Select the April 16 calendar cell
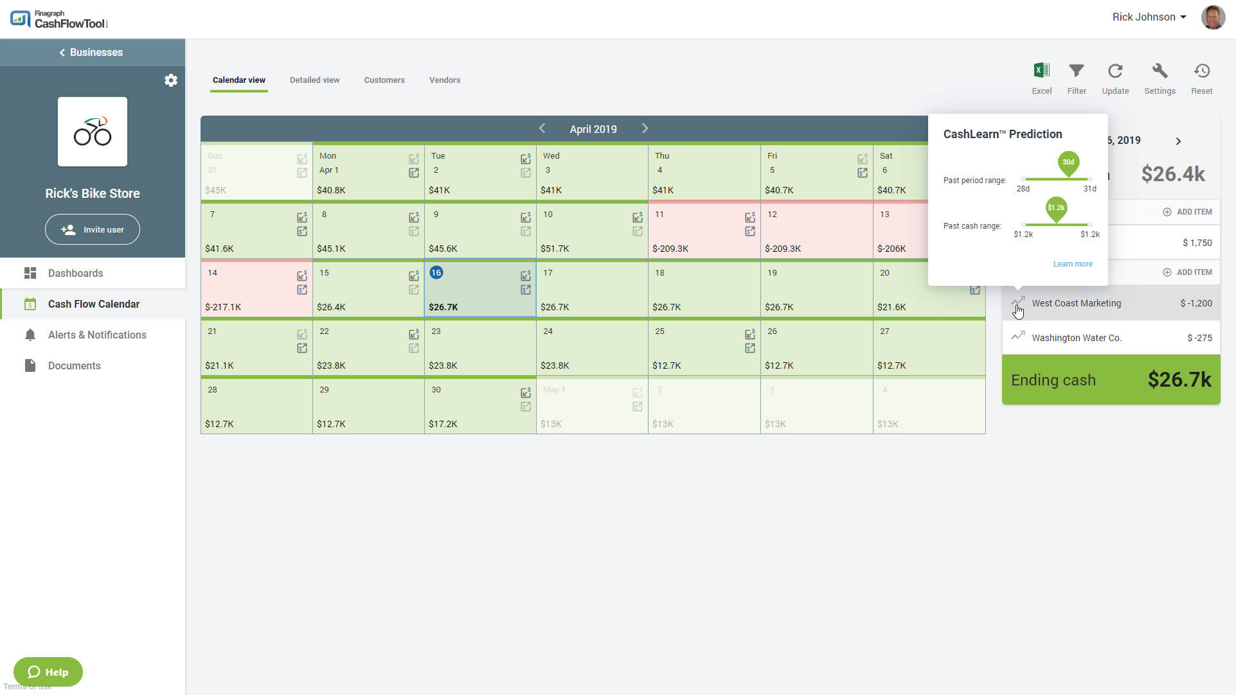The height and width of the screenshot is (695, 1236). tap(480, 288)
